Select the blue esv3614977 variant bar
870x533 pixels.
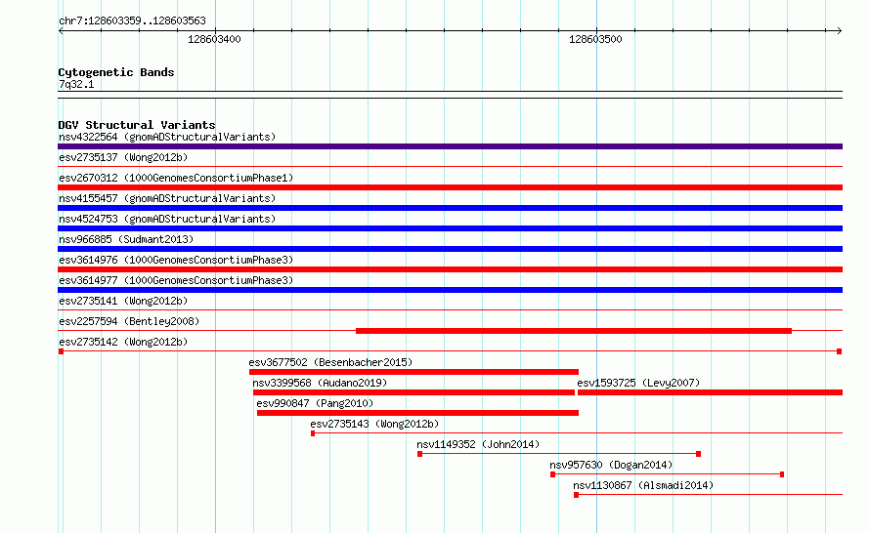point(450,290)
